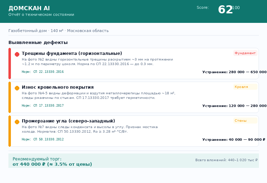
Task: Click the corner freezing description mentioning фото №7
Action: [90, 129]
